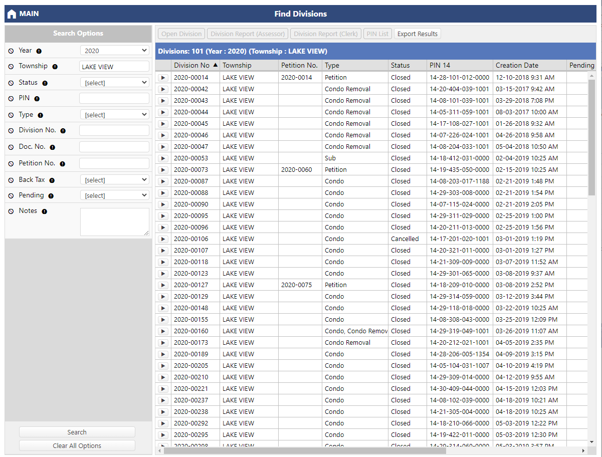Open the Status select dropdown
602x457 pixels.
[114, 83]
